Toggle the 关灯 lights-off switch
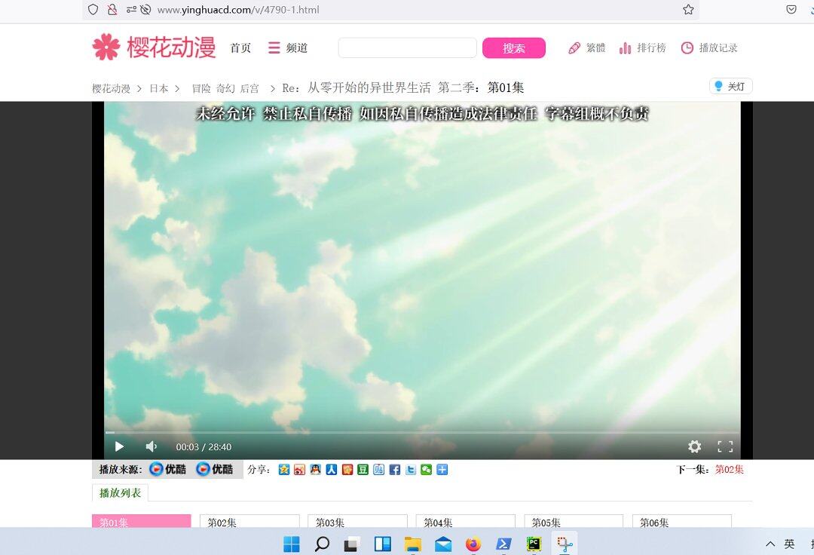 730,87
